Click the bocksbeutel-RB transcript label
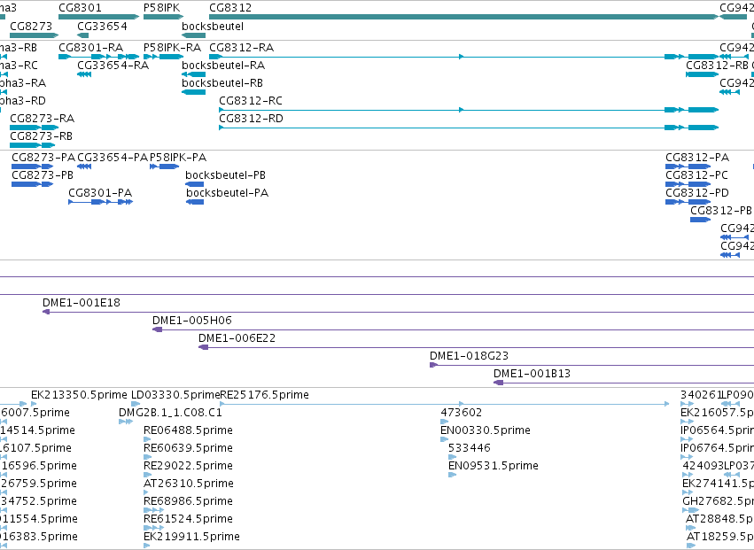 point(222,83)
